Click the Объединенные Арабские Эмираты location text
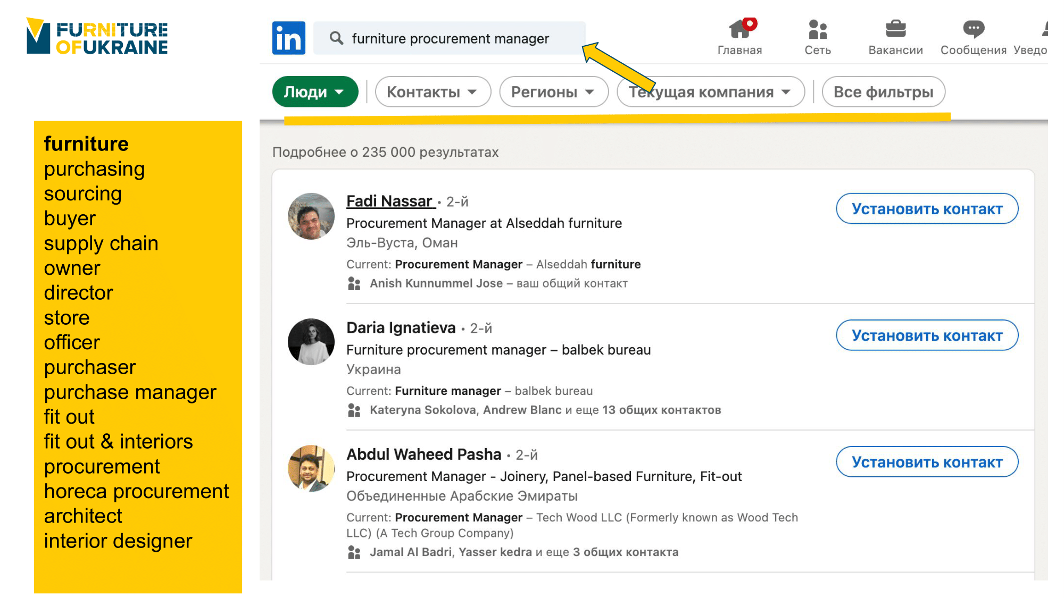This screenshot has width=1064, height=598. [x=462, y=496]
